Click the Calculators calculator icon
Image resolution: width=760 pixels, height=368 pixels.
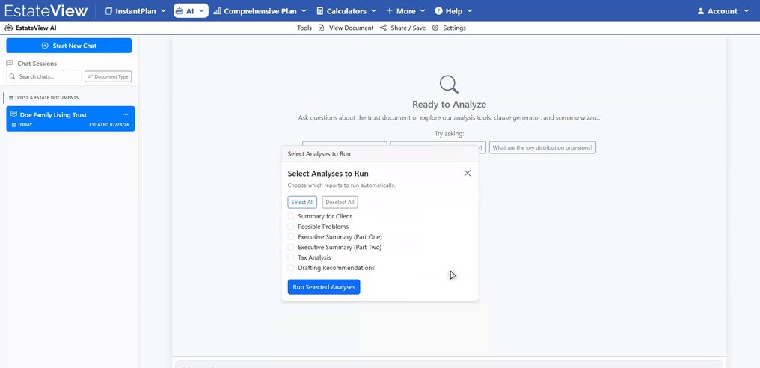click(x=320, y=11)
